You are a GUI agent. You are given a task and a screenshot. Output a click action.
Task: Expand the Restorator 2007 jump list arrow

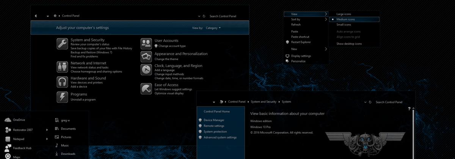click(x=47, y=130)
